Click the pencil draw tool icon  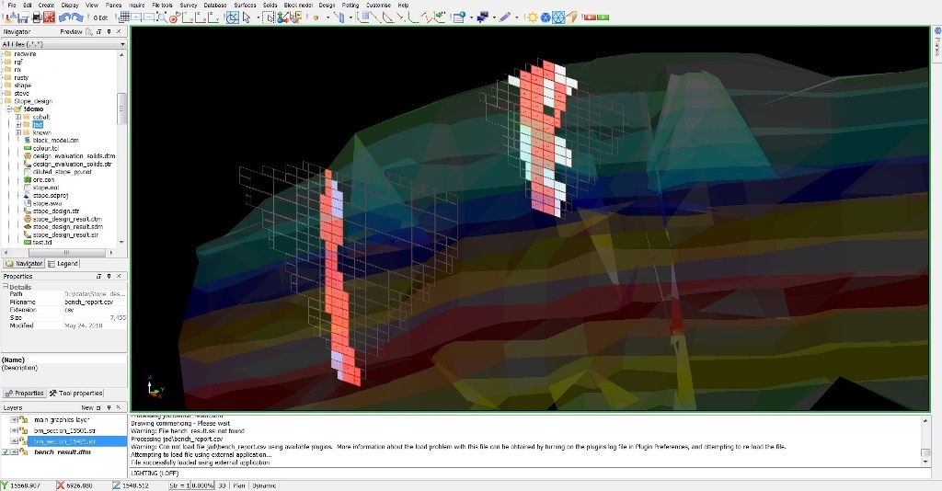click(505, 17)
